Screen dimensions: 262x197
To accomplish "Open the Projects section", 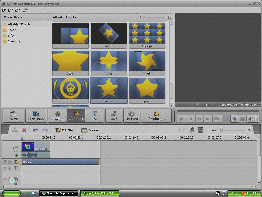I will tap(13, 116).
